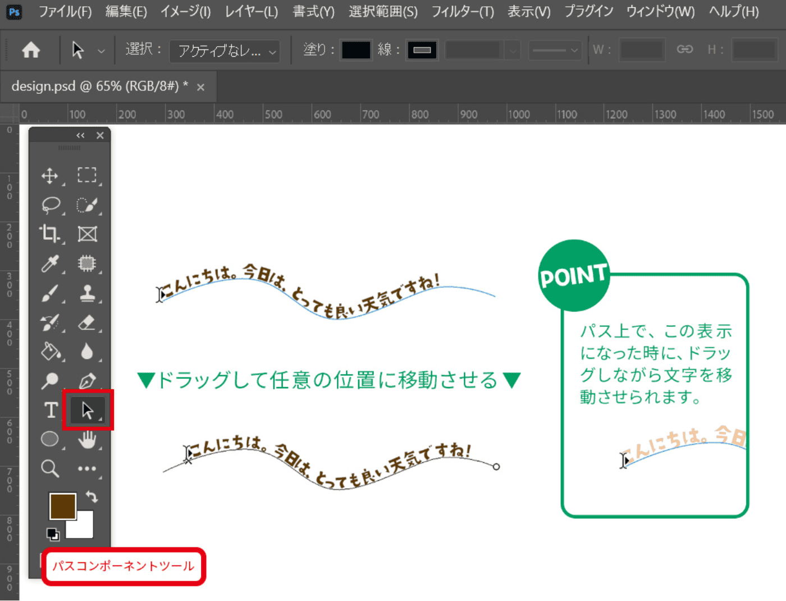Screen dimensions: 786x601
Task: Select the Horizontal Type tool
Action: (x=51, y=410)
